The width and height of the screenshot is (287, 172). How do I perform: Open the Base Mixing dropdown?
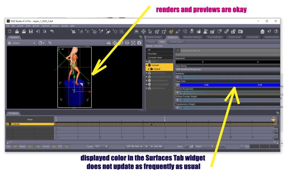(x=228, y=70)
